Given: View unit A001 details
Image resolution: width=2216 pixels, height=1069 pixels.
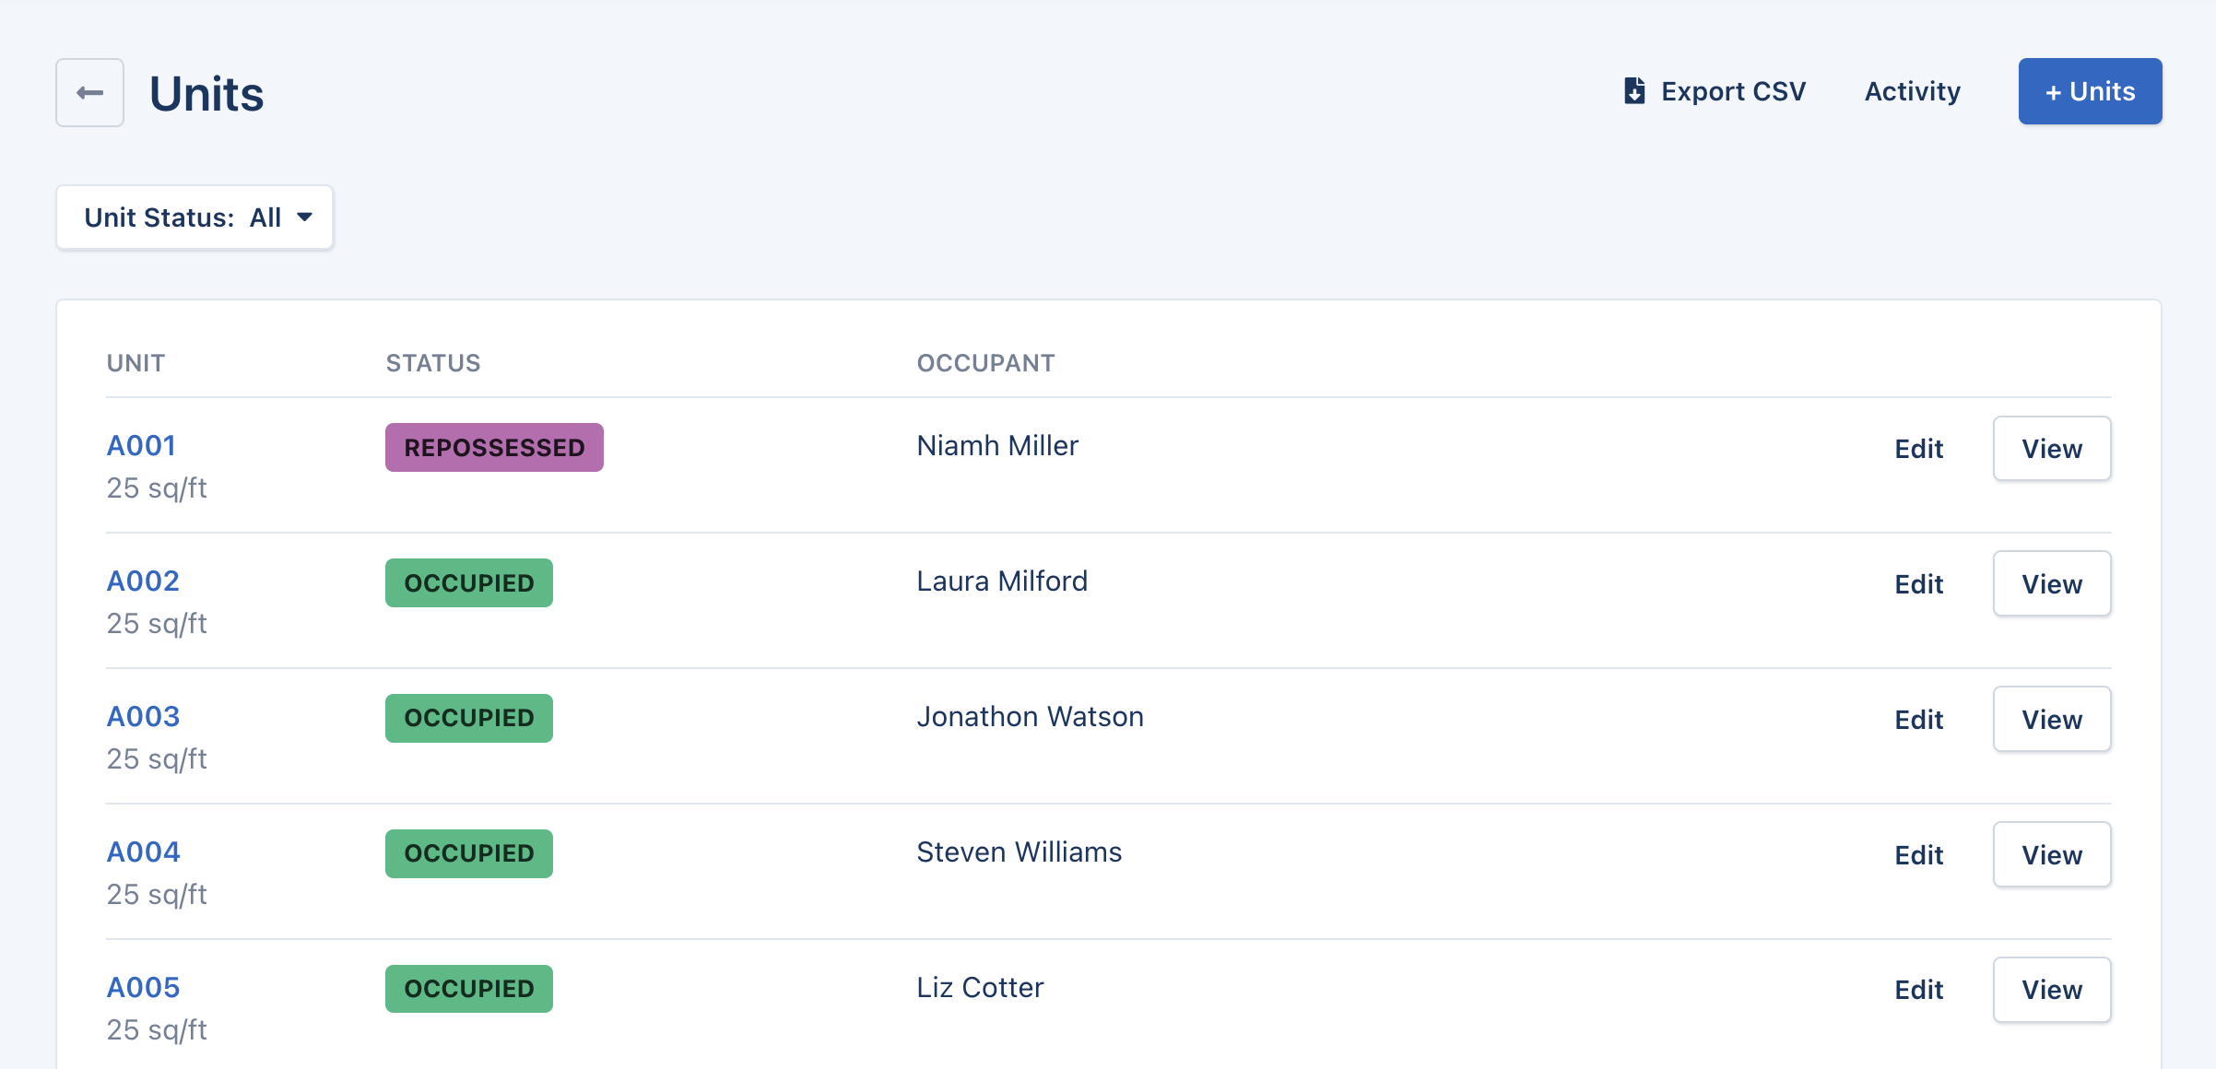Looking at the screenshot, I should point(2051,449).
